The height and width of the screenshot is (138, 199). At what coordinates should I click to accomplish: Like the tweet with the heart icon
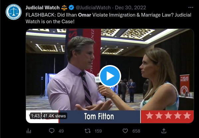point(125,131)
